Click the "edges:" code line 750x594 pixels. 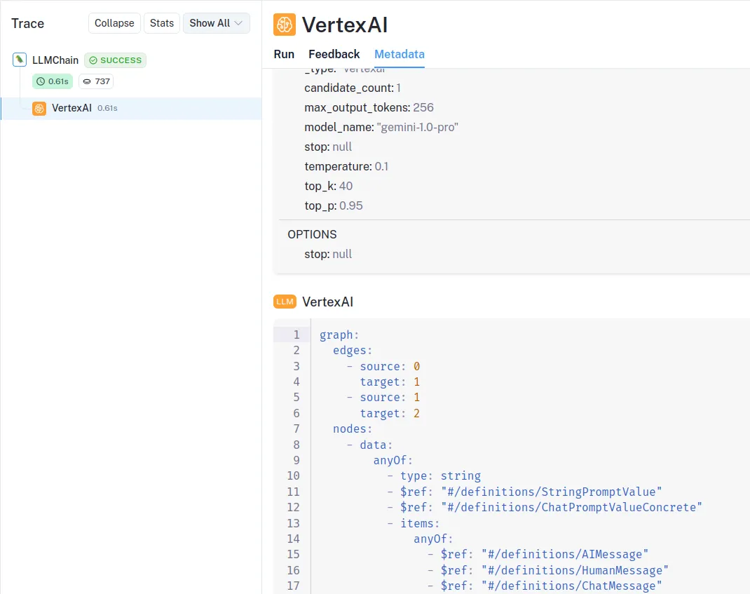click(353, 351)
